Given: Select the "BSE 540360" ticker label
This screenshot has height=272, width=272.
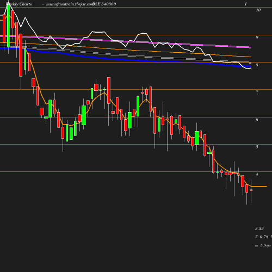Looking at the screenshot, I should click(x=104, y=4).
